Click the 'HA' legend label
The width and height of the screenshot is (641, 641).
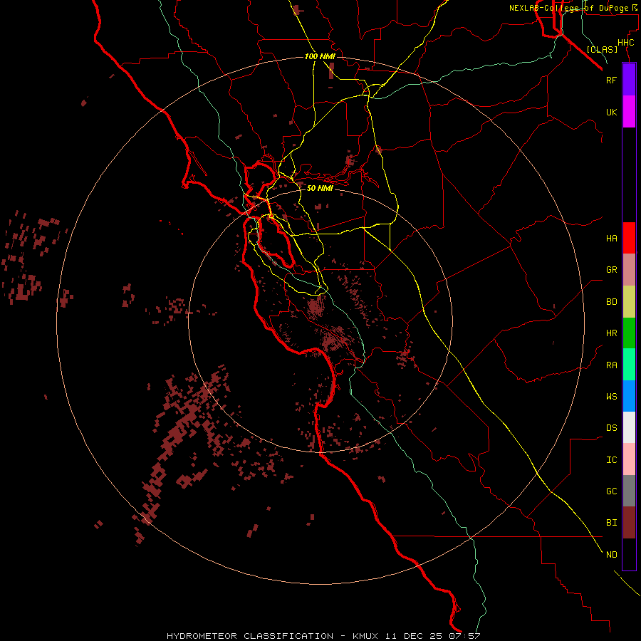(x=611, y=238)
